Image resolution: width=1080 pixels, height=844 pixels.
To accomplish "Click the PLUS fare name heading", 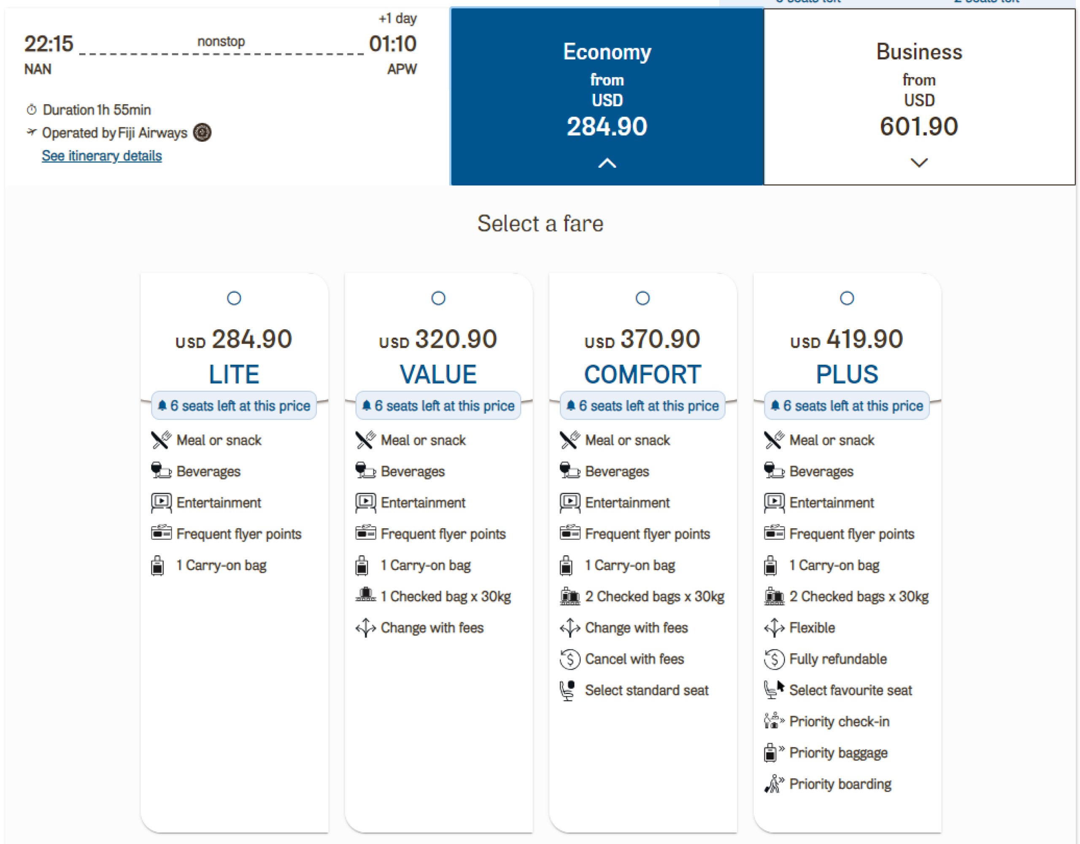I will click(847, 374).
